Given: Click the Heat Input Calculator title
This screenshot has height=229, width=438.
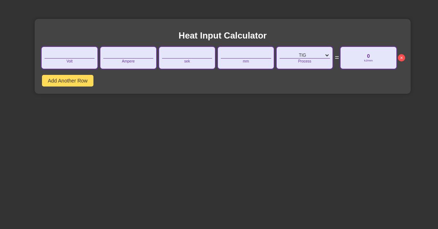Looking at the screenshot, I should click(223, 36).
